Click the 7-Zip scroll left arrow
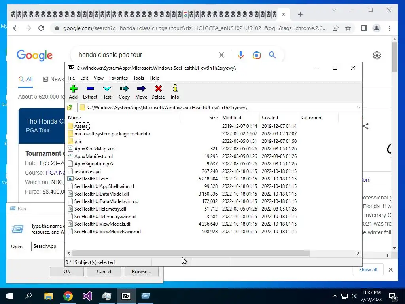This screenshot has height=304, width=405. (x=69, y=253)
